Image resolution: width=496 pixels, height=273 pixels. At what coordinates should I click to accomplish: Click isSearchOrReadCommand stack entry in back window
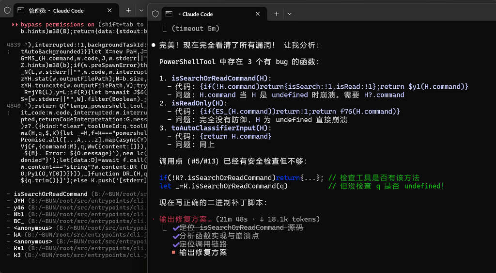click(x=50, y=194)
